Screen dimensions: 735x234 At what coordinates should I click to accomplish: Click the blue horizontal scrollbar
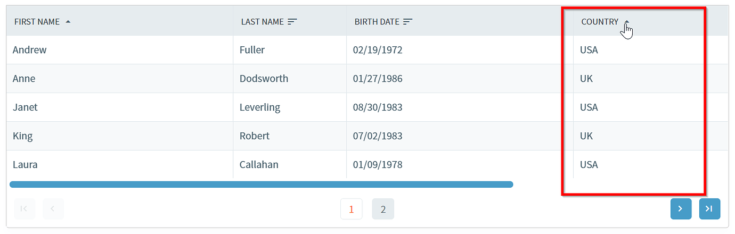coord(262,185)
